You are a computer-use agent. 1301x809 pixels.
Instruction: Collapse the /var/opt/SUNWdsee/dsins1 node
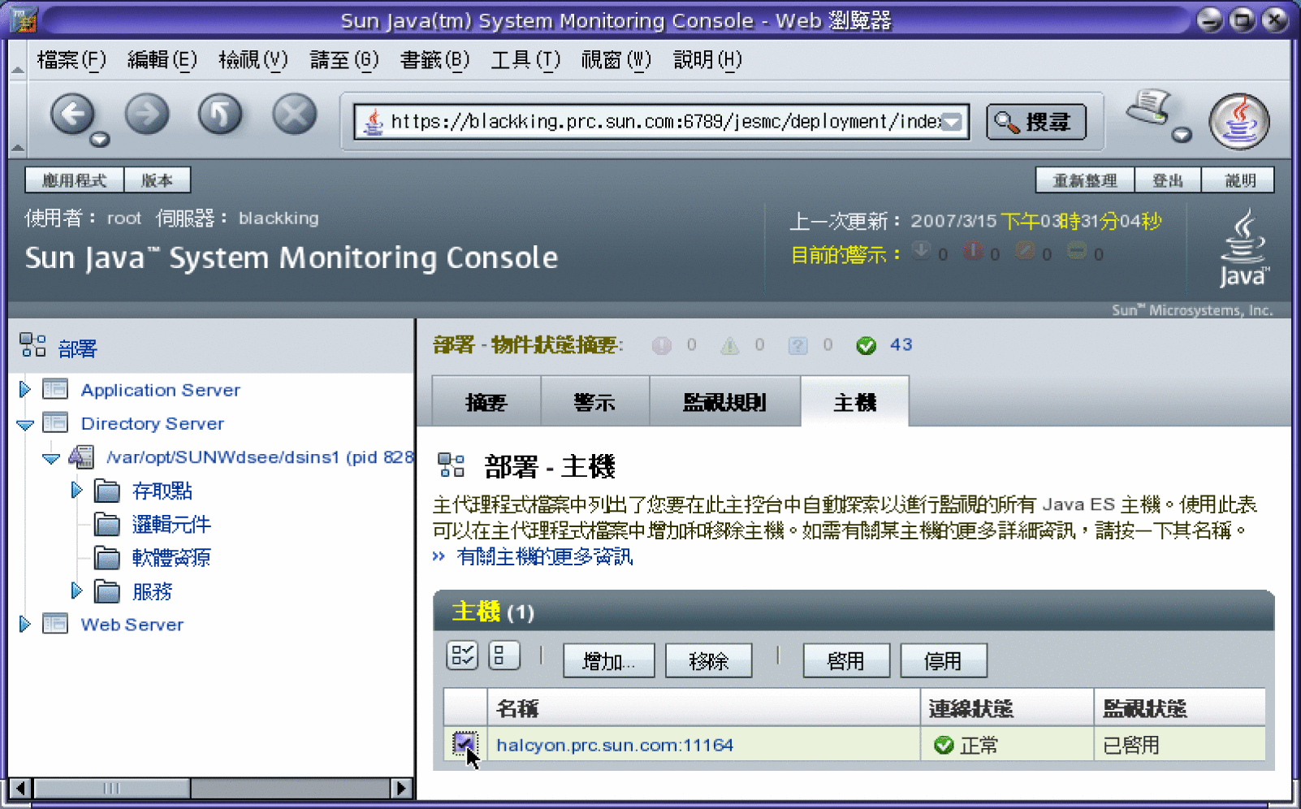tap(51, 458)
